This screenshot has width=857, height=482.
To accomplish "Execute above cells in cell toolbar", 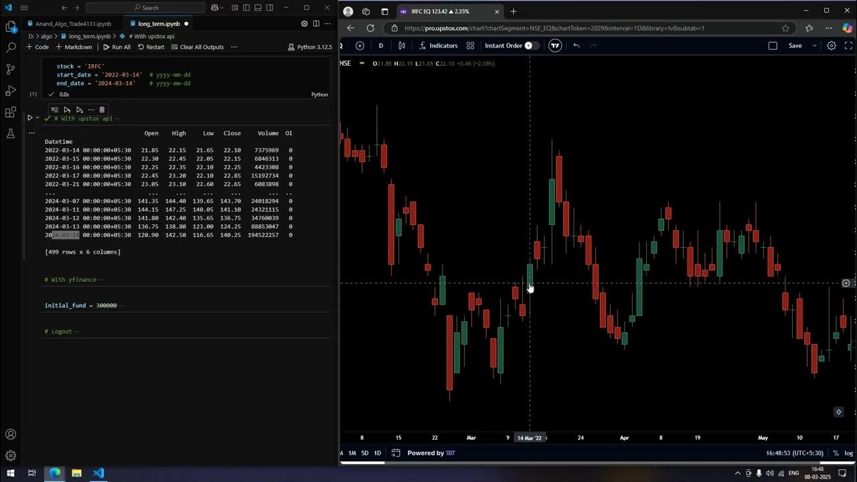I will click(x=67, y=109).
